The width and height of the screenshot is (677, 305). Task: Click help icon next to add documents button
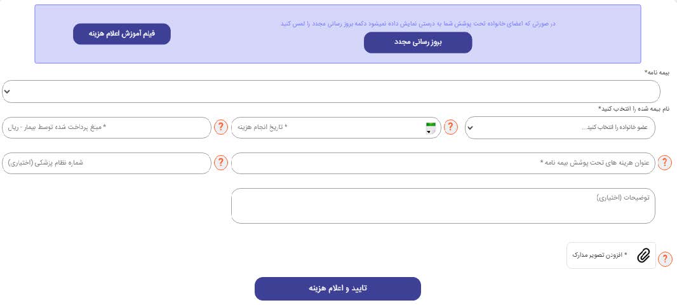pos(665,259)
